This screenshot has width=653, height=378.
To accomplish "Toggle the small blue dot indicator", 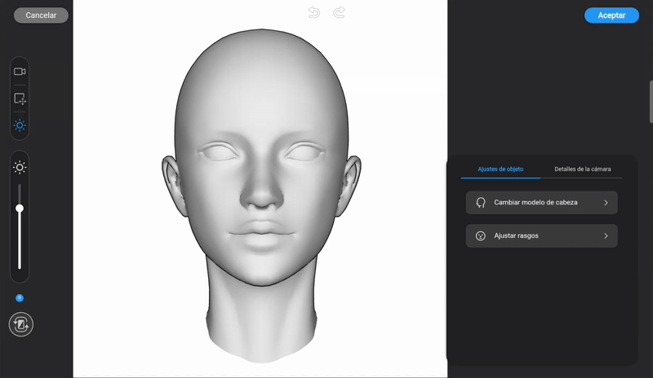I will click(20, 298).
